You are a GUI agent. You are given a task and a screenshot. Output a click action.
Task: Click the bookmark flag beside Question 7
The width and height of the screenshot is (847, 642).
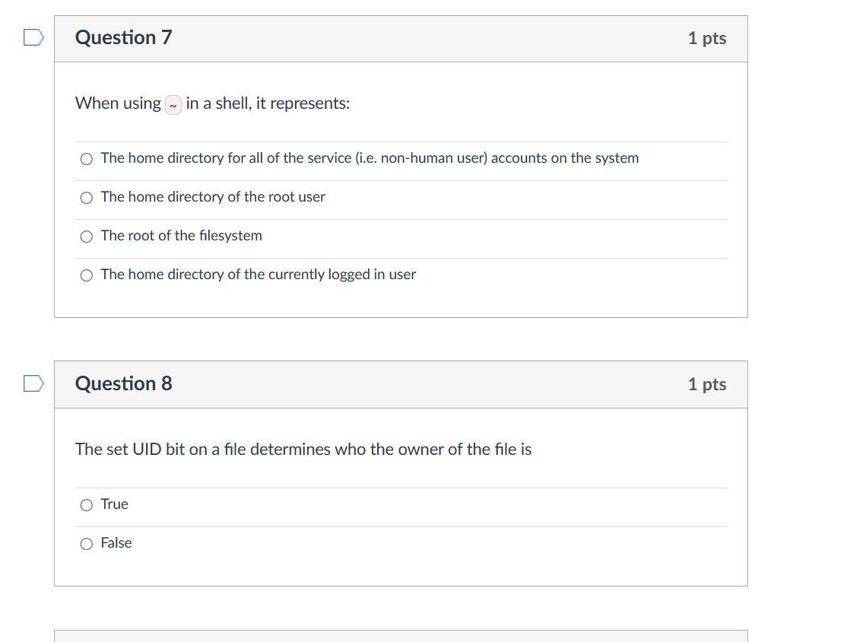pos(33,37)
